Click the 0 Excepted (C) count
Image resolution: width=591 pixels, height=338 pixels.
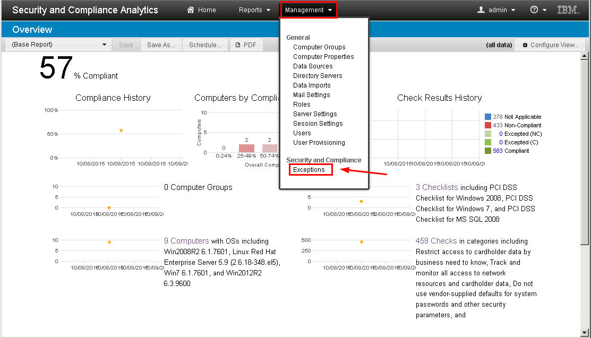pyautogui.click(x=501, y=142)
